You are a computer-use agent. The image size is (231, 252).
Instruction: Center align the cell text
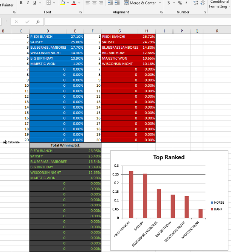tap(94, 3)
